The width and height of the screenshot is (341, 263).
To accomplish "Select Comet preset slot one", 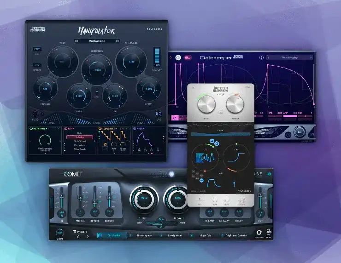I will [x=112, y=235].
